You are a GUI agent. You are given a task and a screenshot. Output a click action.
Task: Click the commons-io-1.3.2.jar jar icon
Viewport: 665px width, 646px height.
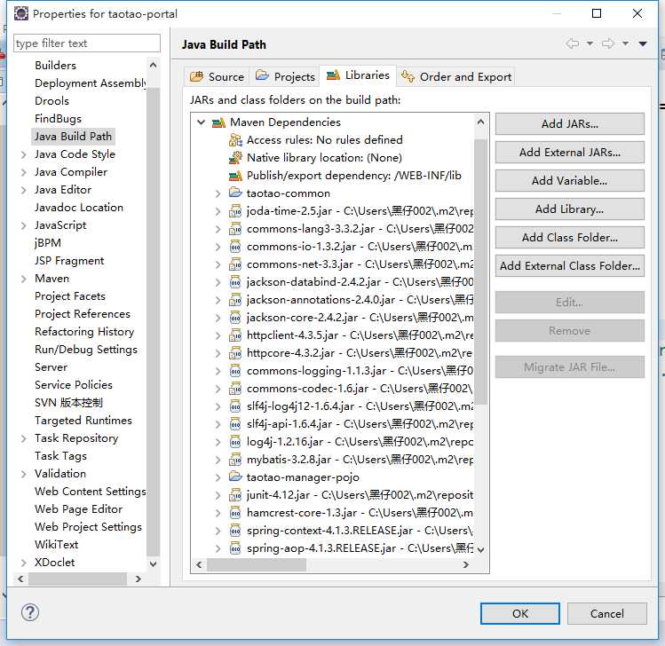click(x=235, y=247)
